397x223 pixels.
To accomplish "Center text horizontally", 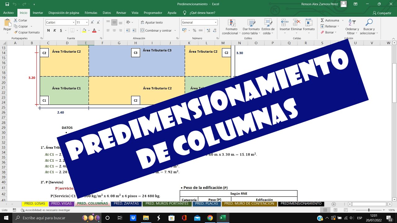I will click(x=114, y=30).
